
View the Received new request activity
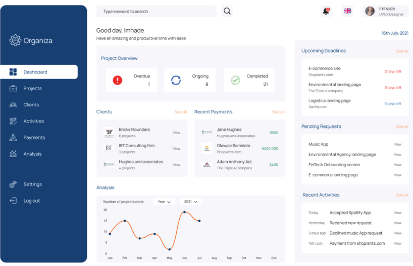point(397,223)
